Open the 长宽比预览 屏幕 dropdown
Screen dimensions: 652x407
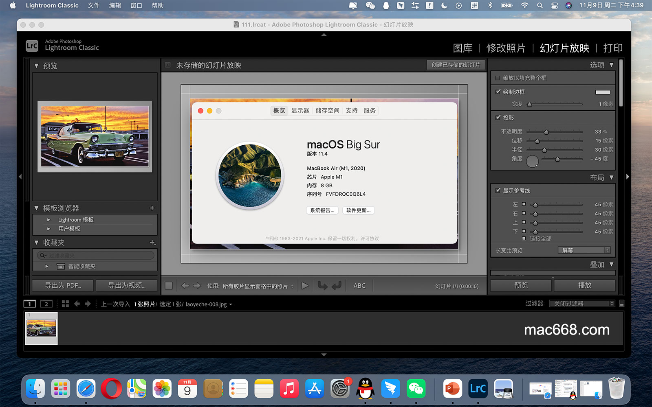(x=584, y=250)
